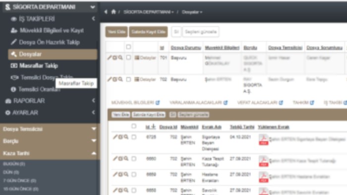Click the pencil edit icon for row 701
The height and width of the screenshot is (195, 347).
pos(110,57)
